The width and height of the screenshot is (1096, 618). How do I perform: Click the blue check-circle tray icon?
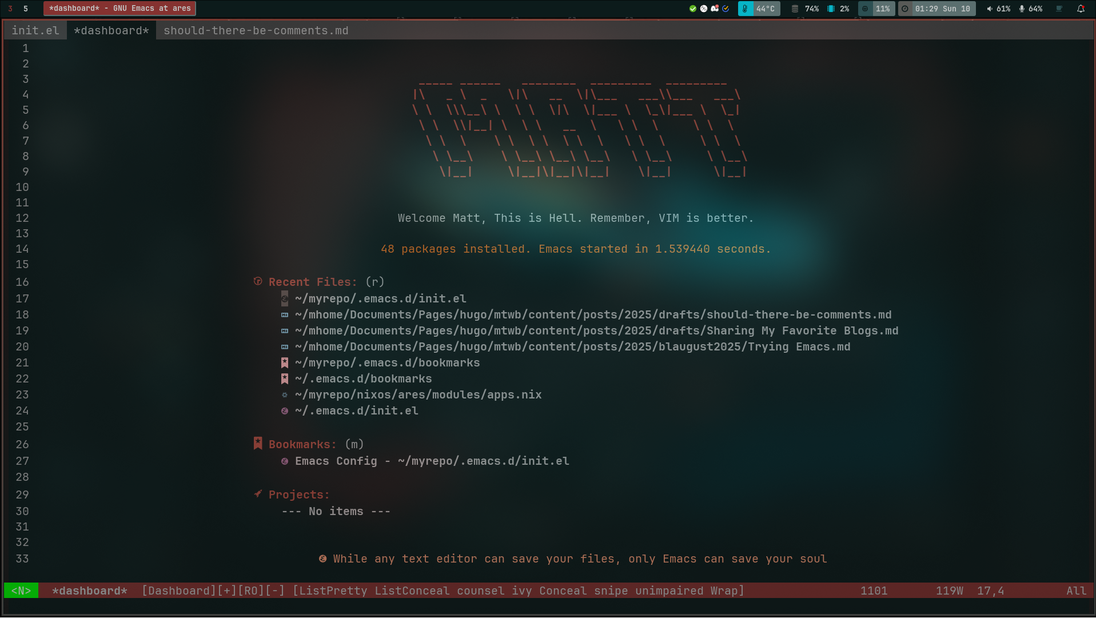[726, 9]
